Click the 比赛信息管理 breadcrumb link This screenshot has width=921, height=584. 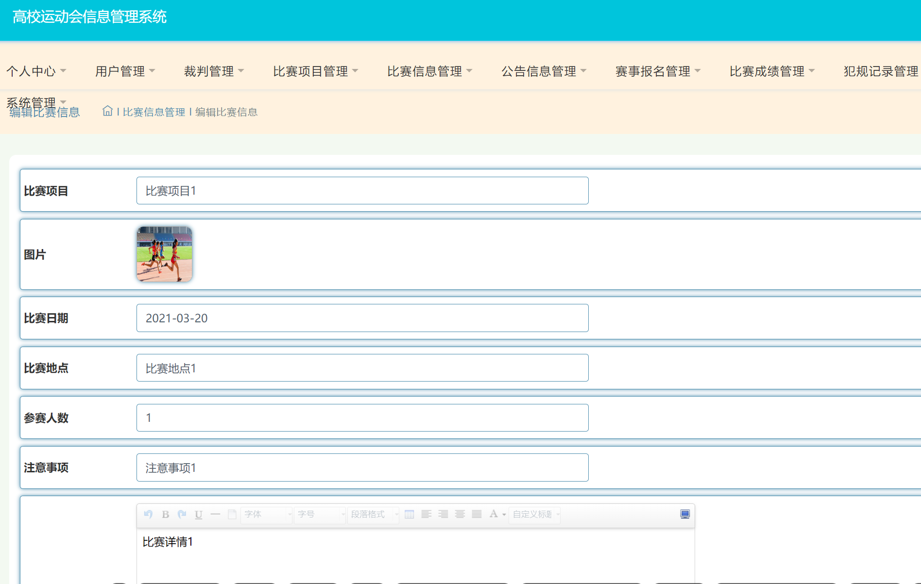(153, 112)
